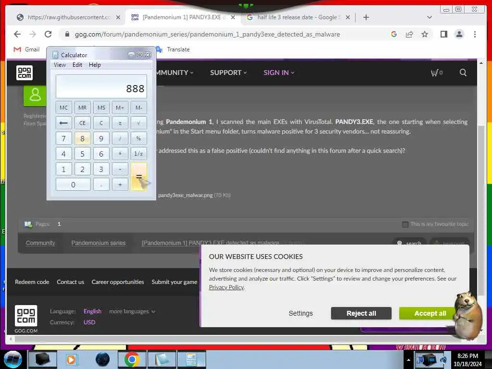This screenshot has width=492, height=369.
Task: Click the Google icon in the address bar
Action: pos(394,34)
